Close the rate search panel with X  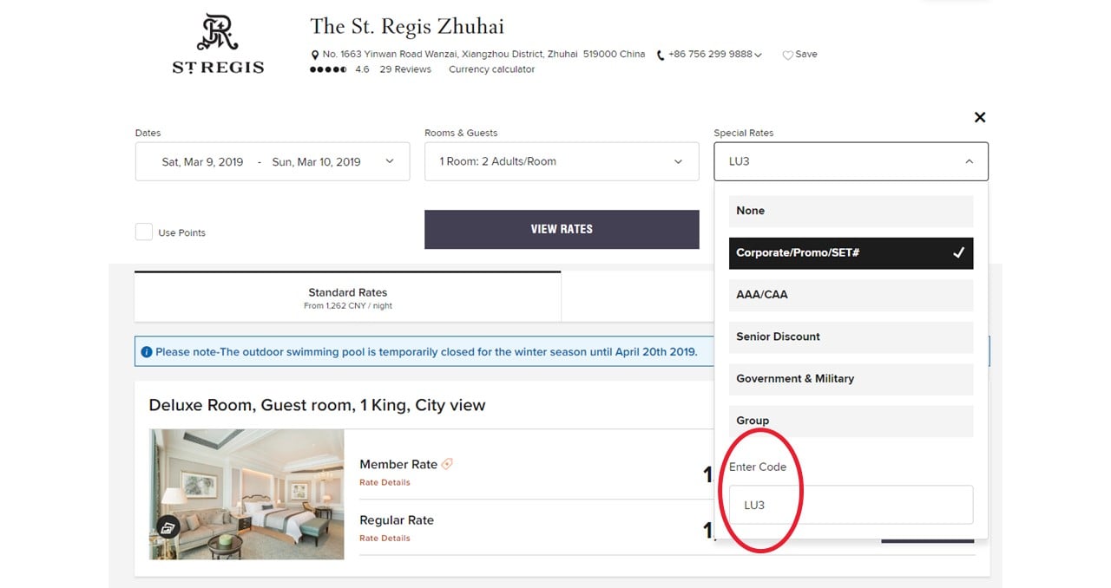980,117
